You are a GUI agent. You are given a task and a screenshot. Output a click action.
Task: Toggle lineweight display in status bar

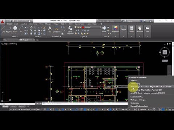[82, 109]
